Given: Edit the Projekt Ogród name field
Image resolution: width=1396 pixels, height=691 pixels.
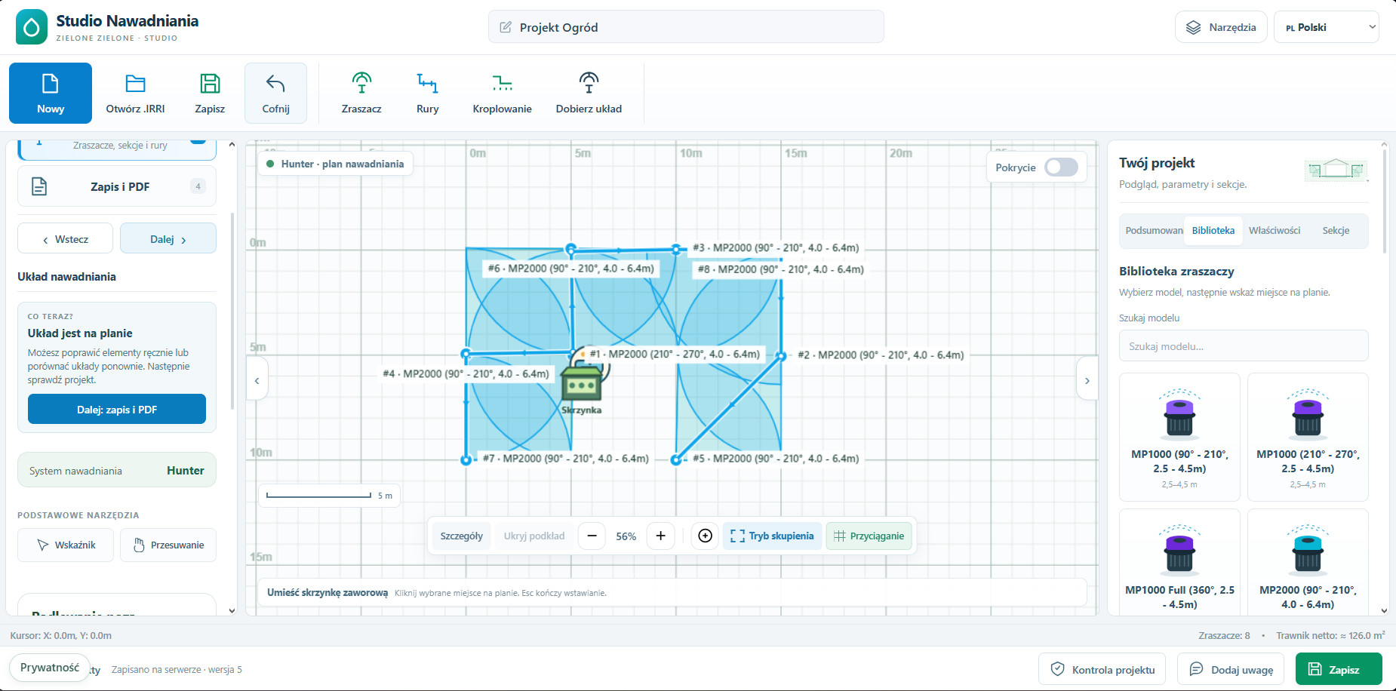Looking at the screenshot, I should pyautogui.click(x=686, y=27).
